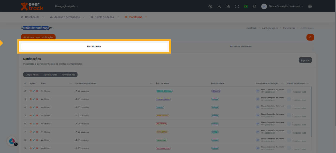Screen dimensions: 336x153
Task: View notification row 7 using eye icon
Action: pyautogui.click(x=31, y=132)
